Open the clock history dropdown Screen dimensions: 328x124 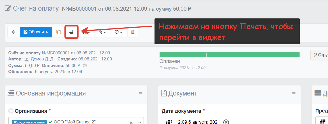(x=119, y=32)
